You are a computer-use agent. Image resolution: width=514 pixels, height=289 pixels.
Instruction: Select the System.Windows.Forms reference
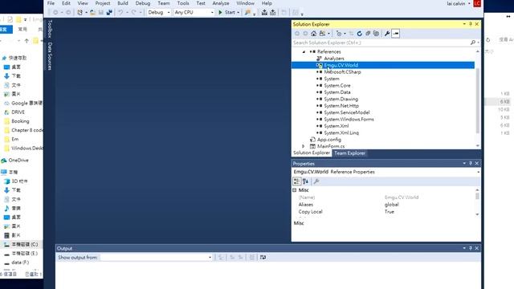coord(349,120)
